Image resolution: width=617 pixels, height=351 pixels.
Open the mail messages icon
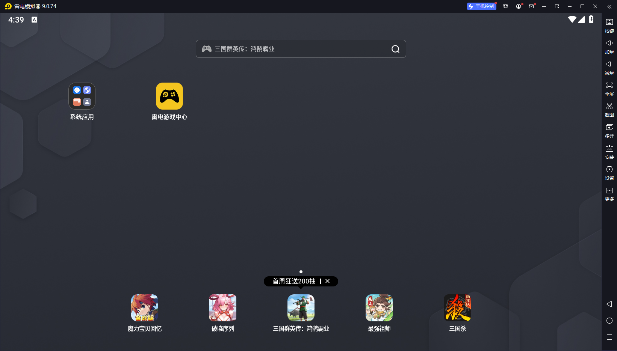[x=531, y=6]
